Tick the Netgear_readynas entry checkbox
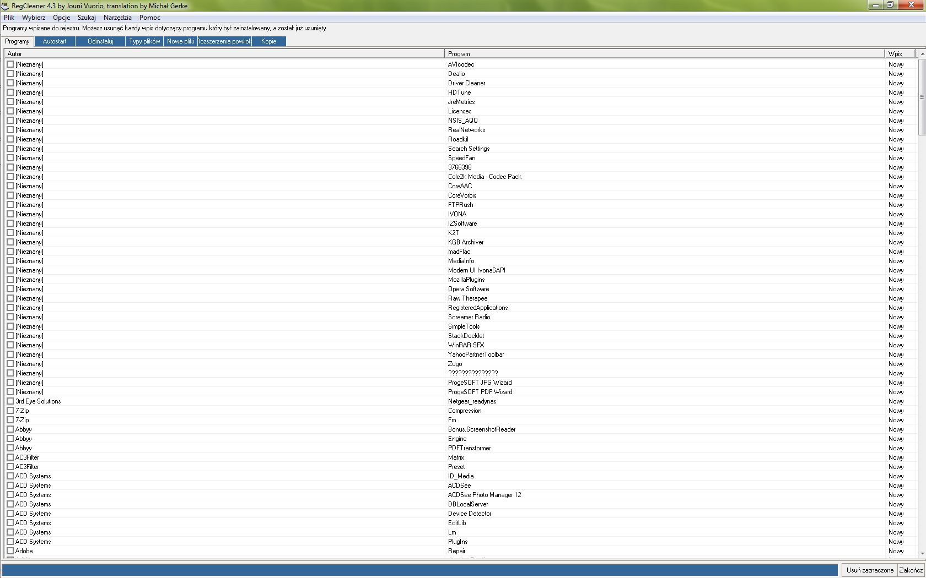The width and height of the screenshot is (926, 578). tap(10, 401)
